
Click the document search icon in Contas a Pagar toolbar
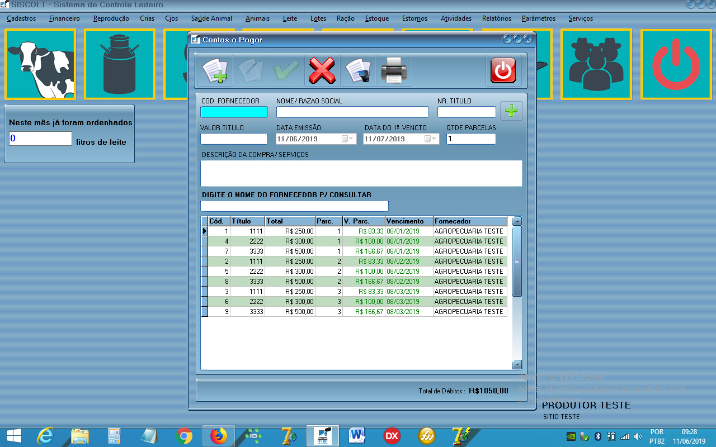(x=358, y=71)
